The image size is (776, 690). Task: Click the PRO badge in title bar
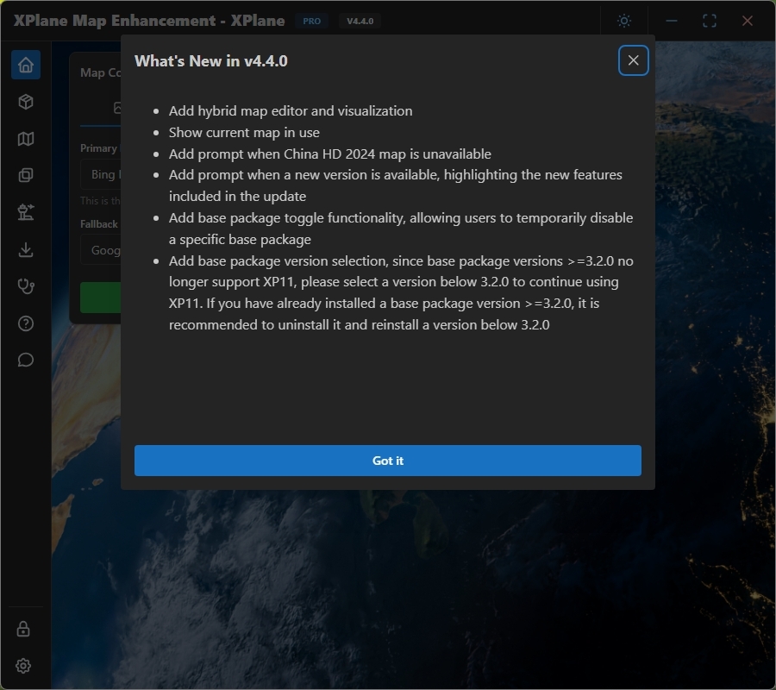[x=311, y=21]
